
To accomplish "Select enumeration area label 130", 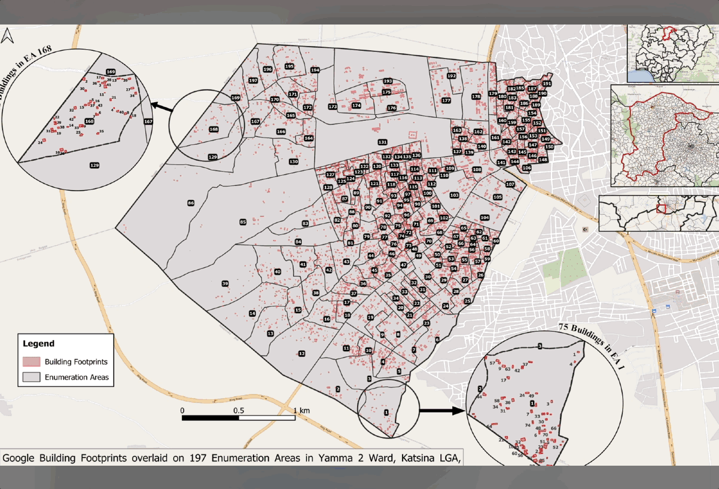I will pyautogui.click(x=293, y=161).
